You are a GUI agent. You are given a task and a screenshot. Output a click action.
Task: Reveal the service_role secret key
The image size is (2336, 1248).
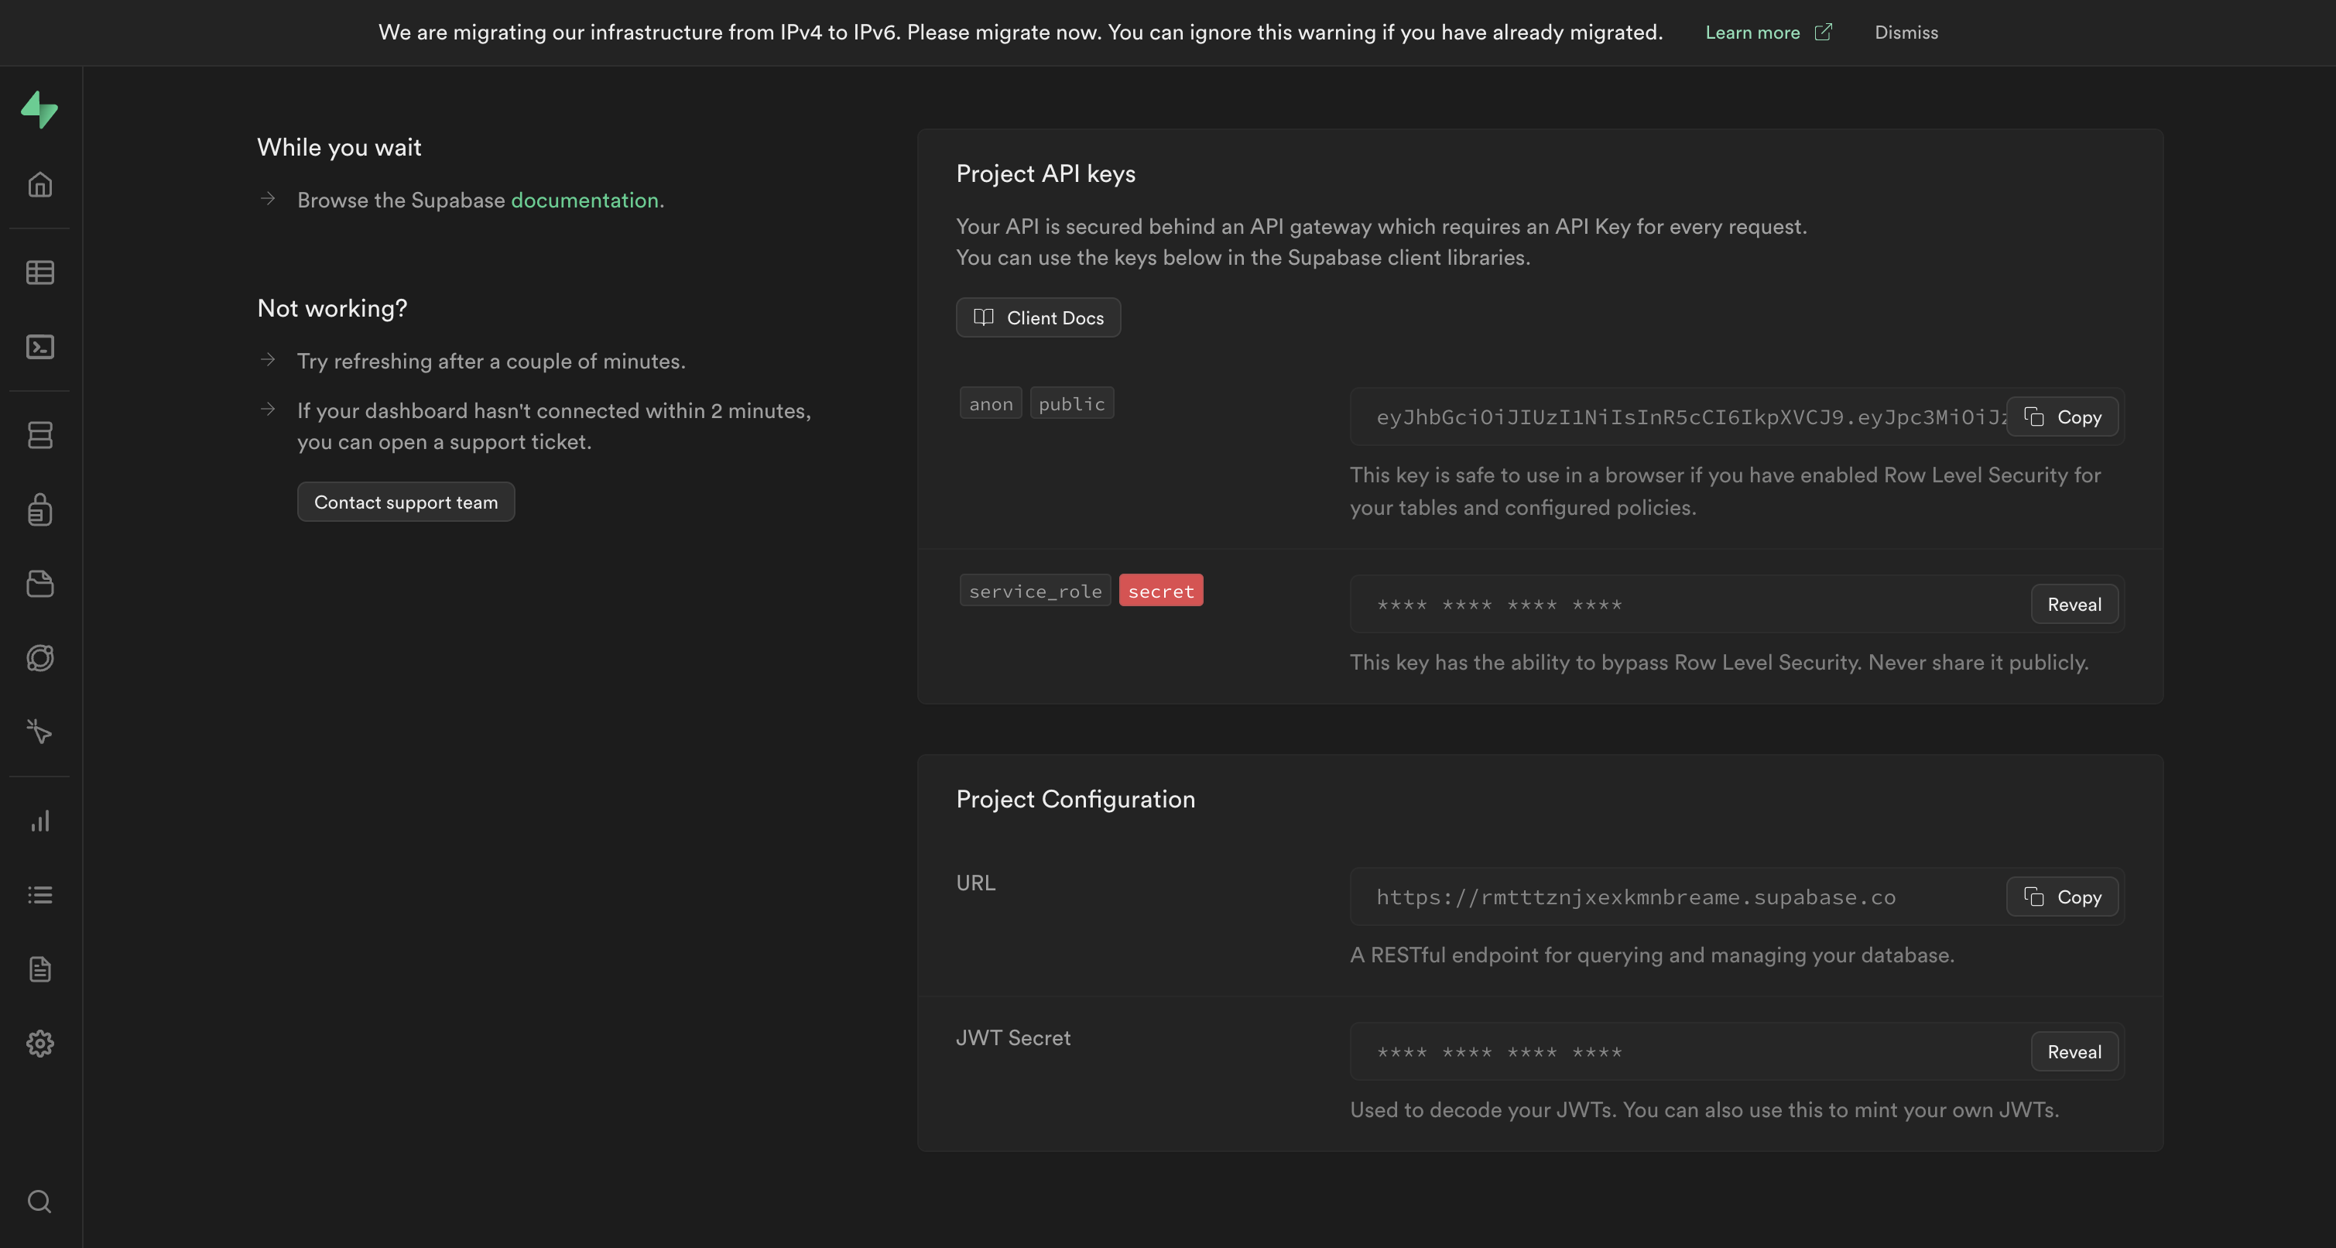pyautogui.click(x=2074, y=605)
